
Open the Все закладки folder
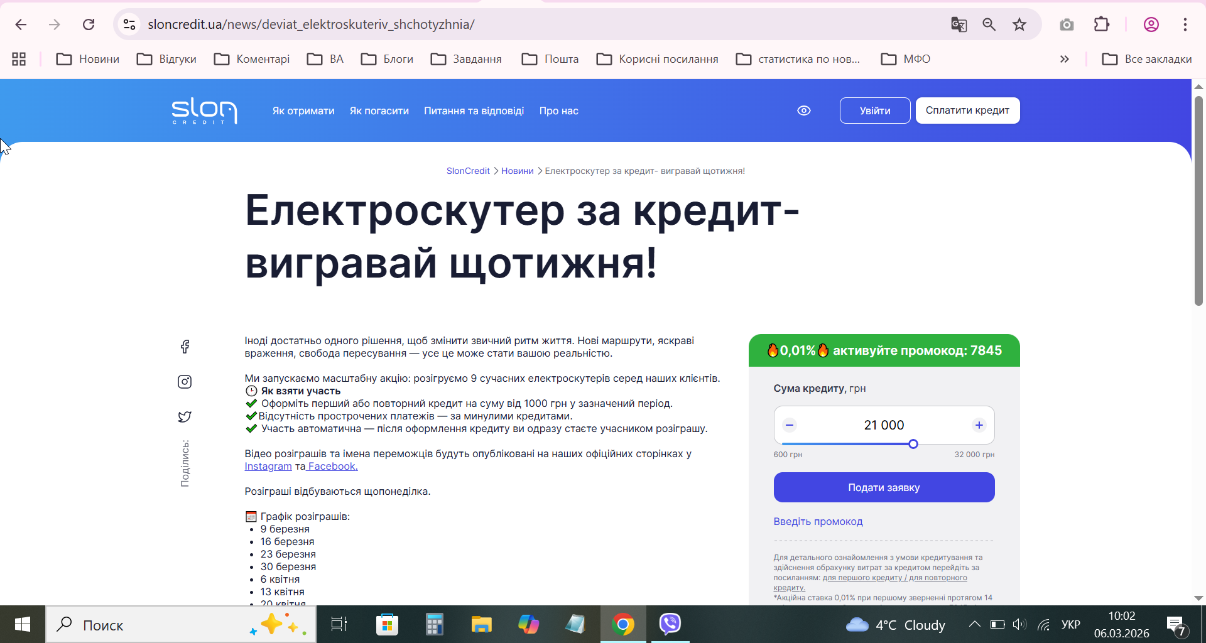tap(1147, 59)
